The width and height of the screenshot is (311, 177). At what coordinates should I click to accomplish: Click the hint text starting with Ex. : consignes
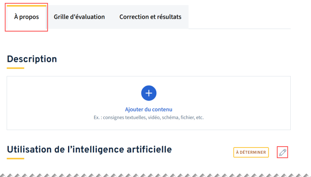(x=148, y=118)
